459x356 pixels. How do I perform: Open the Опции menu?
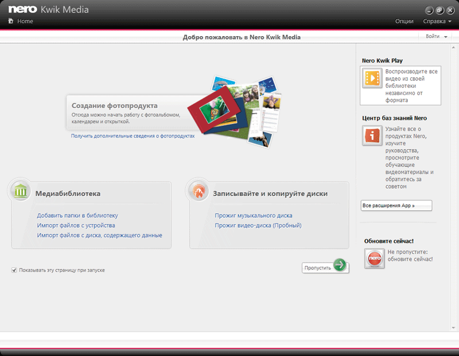tap(404, 21)
